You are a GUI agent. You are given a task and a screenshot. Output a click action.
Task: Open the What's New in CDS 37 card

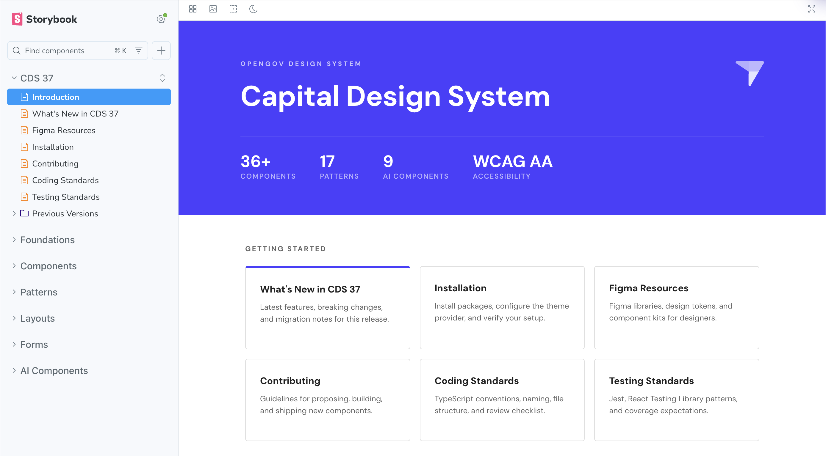327,307
